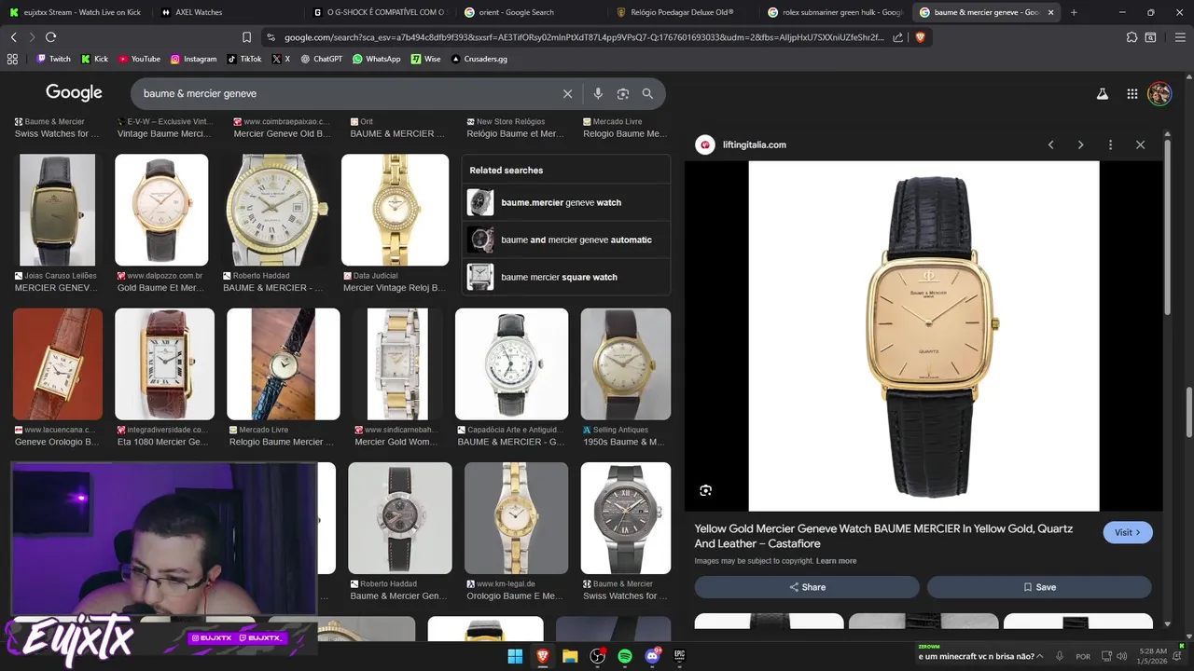Open Epic Games launcher from taskbar

680,656
